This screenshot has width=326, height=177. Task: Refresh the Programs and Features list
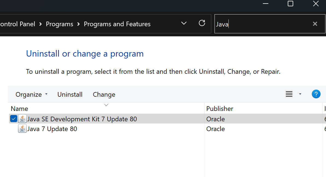click(202, 23)
